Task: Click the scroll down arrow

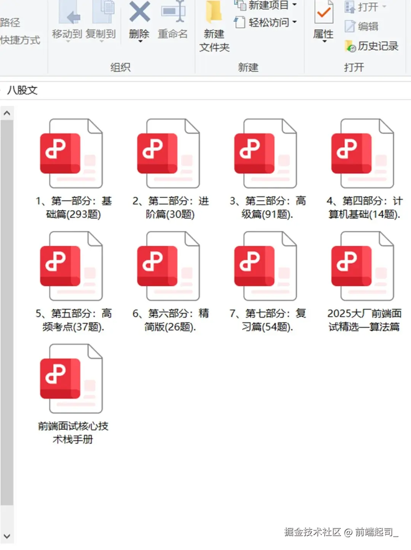Action: point(7,537)
